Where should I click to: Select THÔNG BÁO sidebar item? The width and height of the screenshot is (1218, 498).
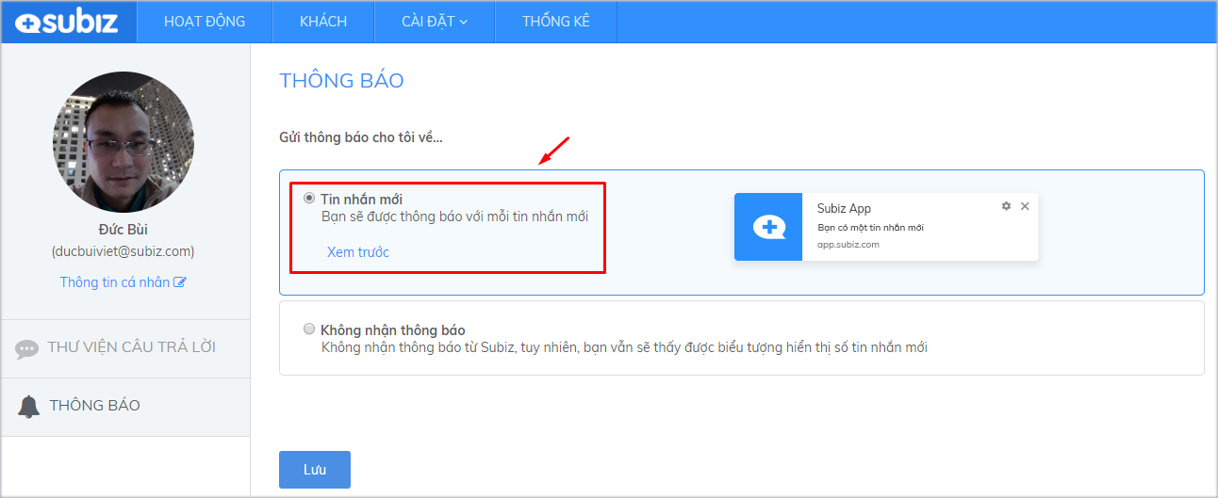[x=125, y=407]
